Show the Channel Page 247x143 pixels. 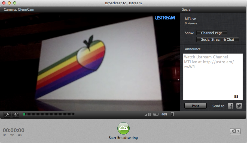(212, 33)
